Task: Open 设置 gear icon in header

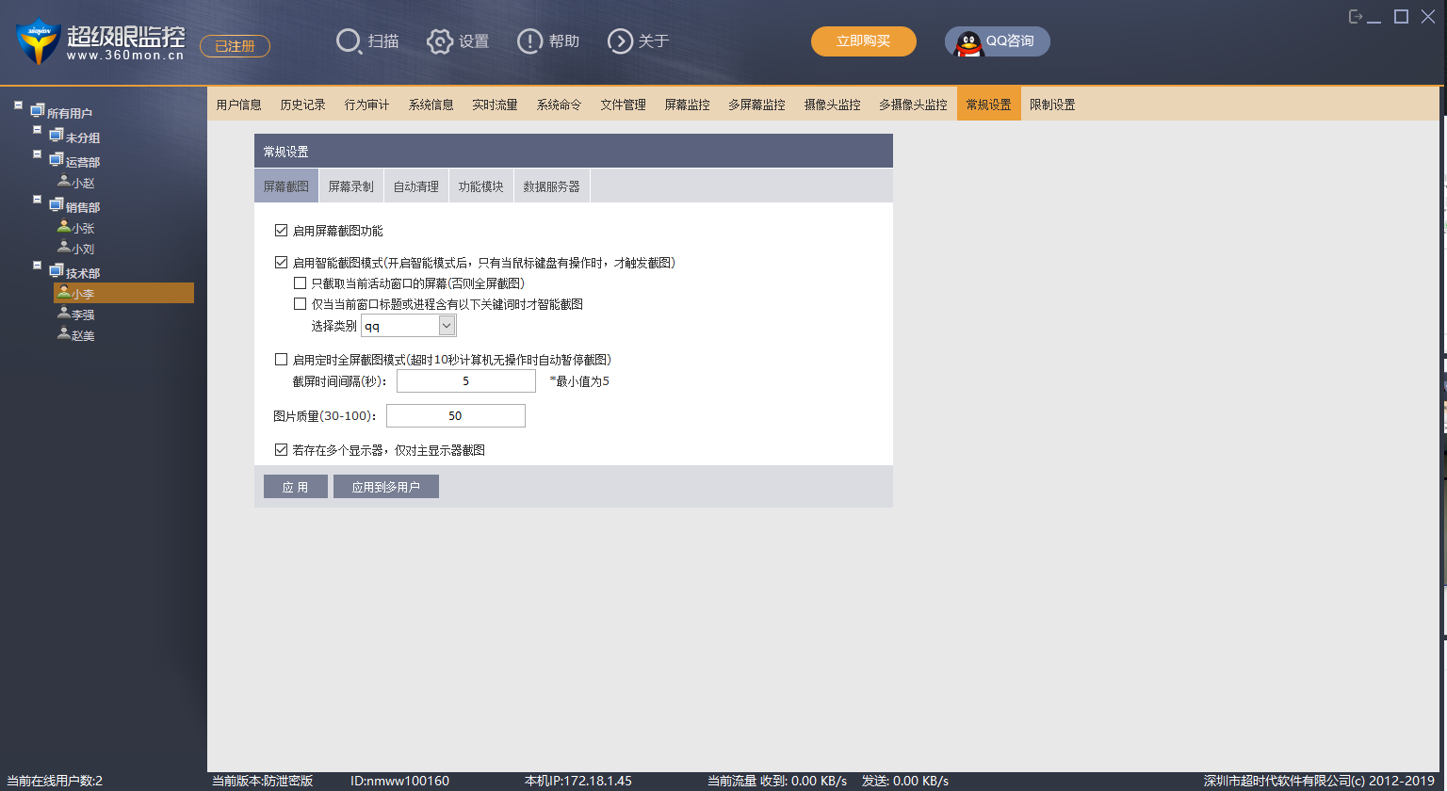Action: (x=440, y=41)
